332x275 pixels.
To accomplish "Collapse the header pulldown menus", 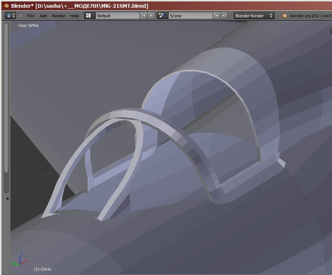I will 21,16.
